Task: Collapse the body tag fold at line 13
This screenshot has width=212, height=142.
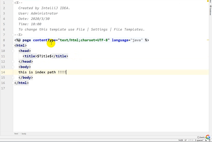Action: 13,67
